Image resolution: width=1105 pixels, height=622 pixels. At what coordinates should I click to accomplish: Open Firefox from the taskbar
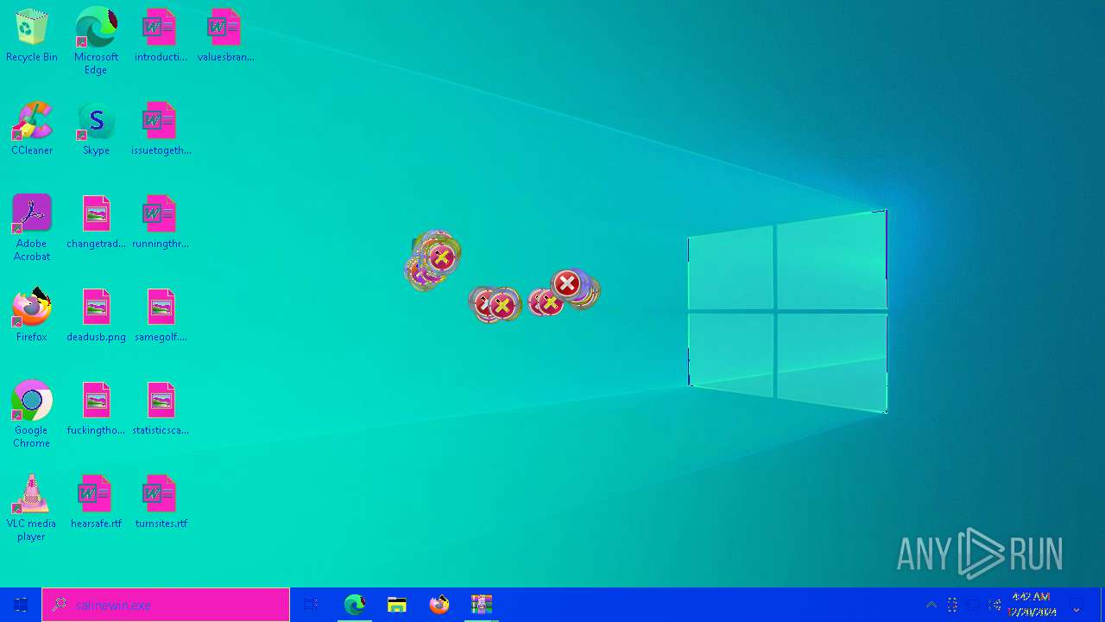pos(439,605)
